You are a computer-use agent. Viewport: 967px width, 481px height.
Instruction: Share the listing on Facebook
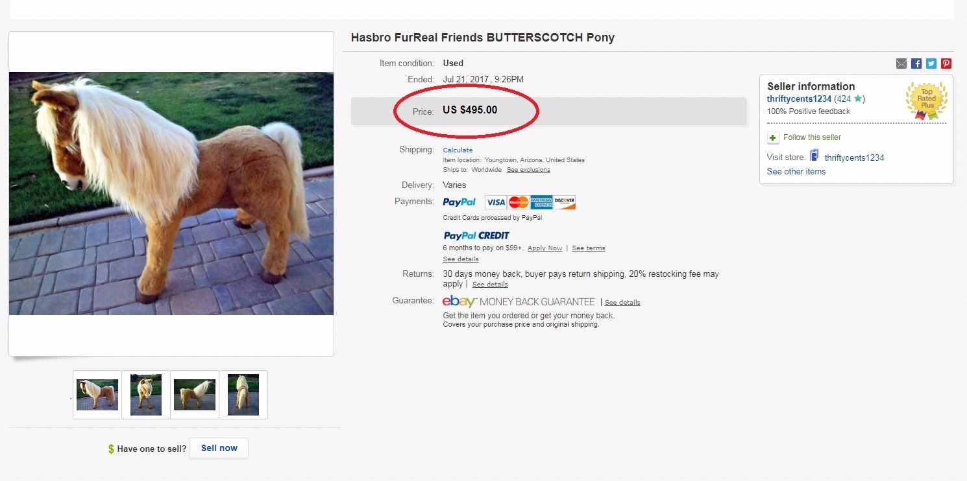pos(916,64)
